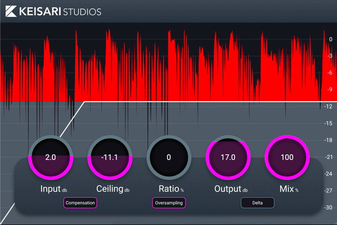Toggle the Oversampling button
Screen dimensions: 337x225
point(169,203)
